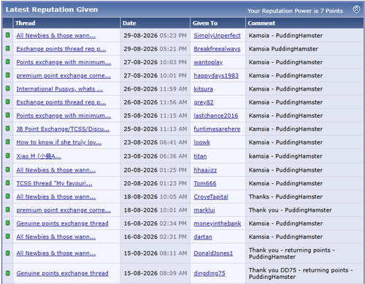View titan user profile
365x284 pixels.
(200, 156)
